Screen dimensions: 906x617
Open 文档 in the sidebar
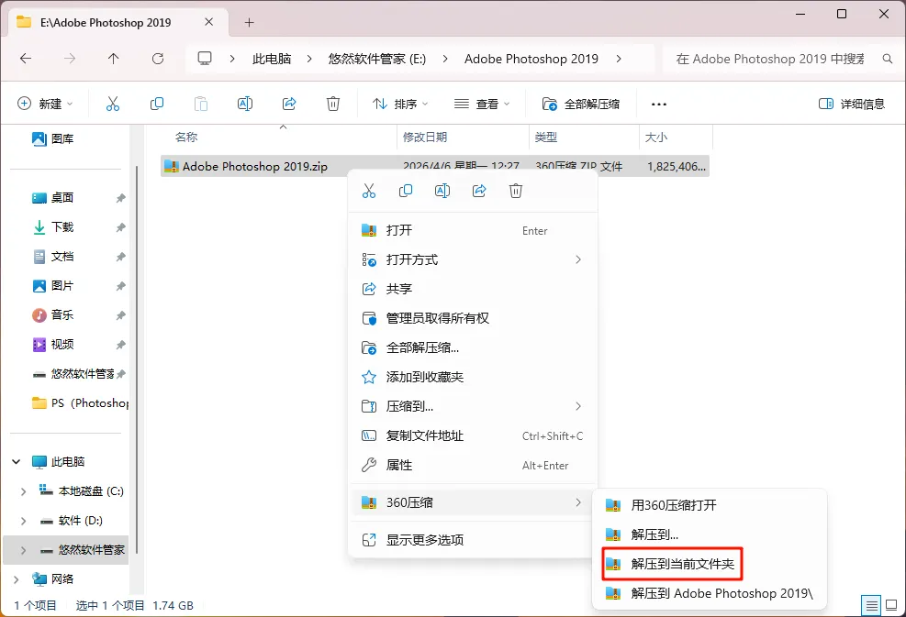pos(53,257)
